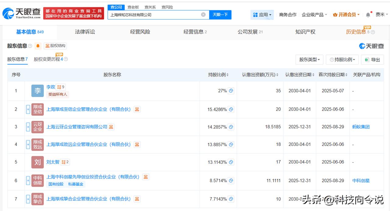
Task: Export shareholder table with 导出
Action: click(x=372, y=60)
